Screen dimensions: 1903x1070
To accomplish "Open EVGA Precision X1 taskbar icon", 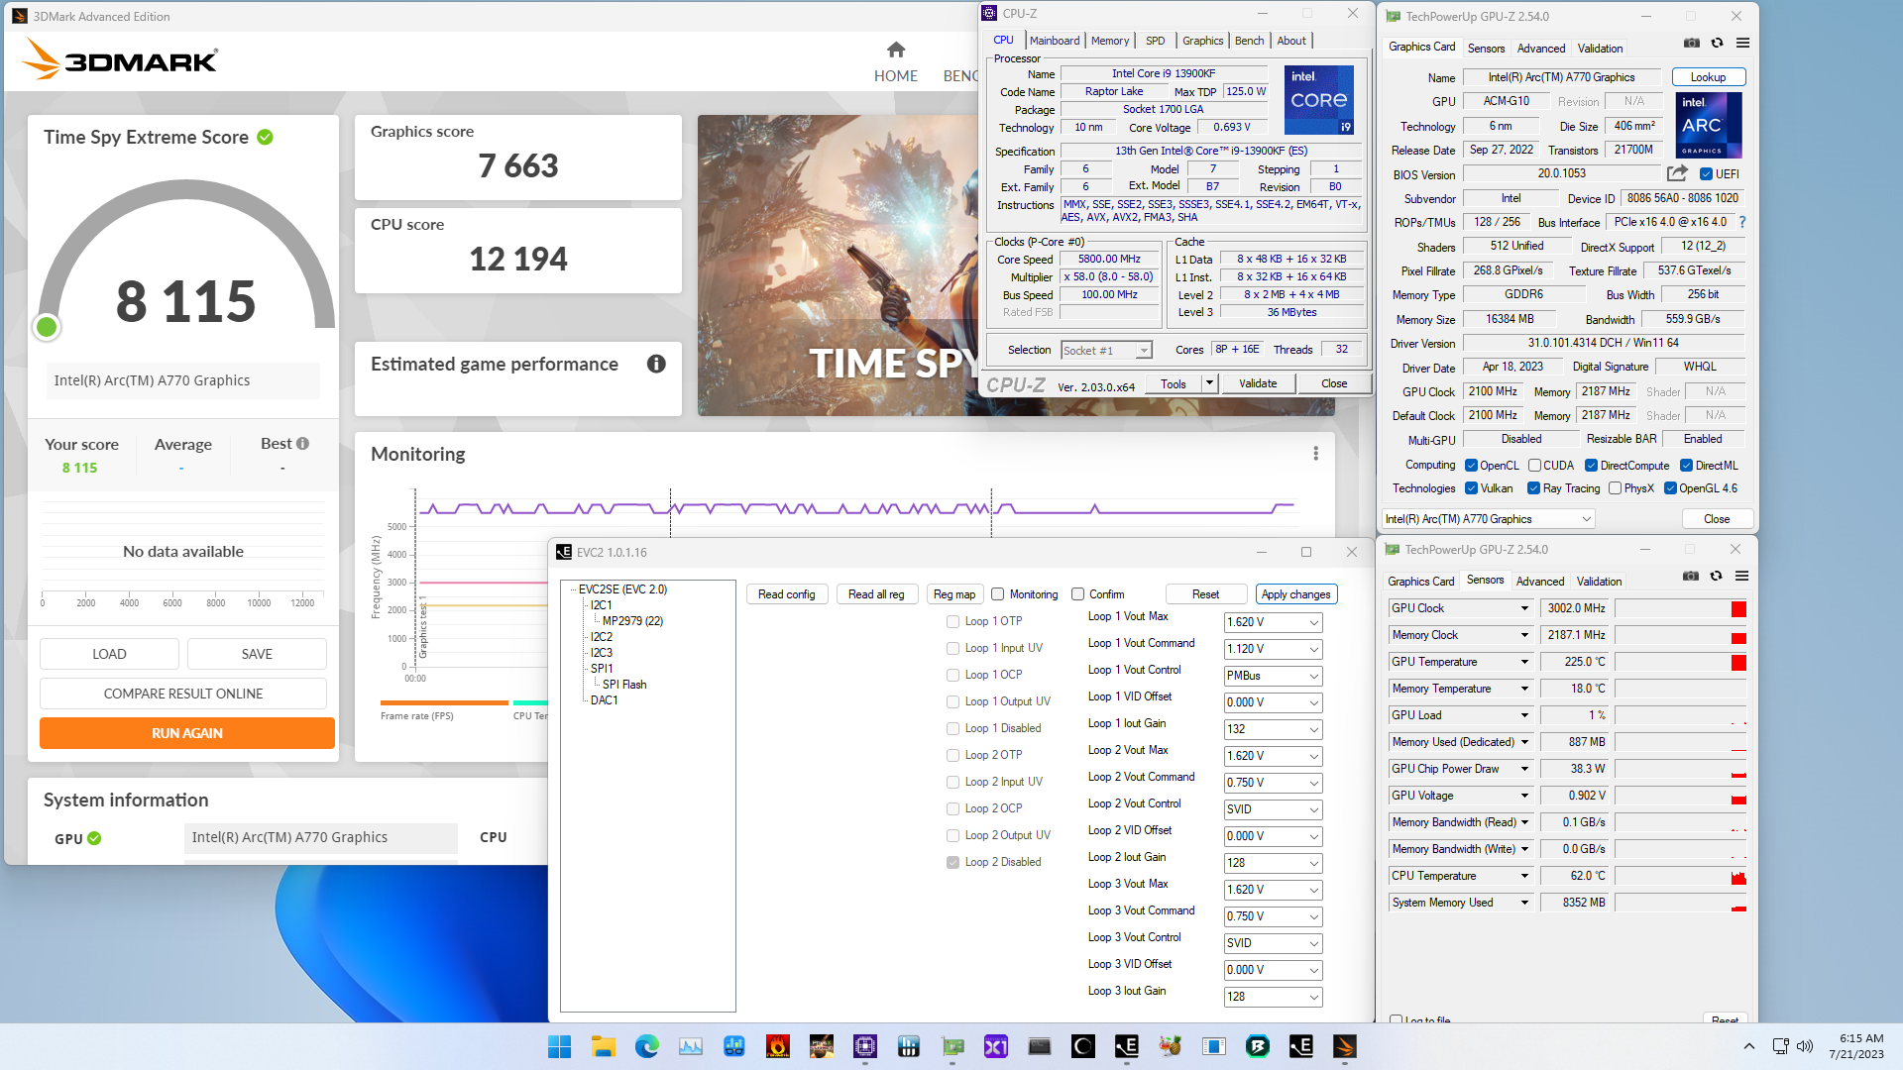I will pos(996,1046).
